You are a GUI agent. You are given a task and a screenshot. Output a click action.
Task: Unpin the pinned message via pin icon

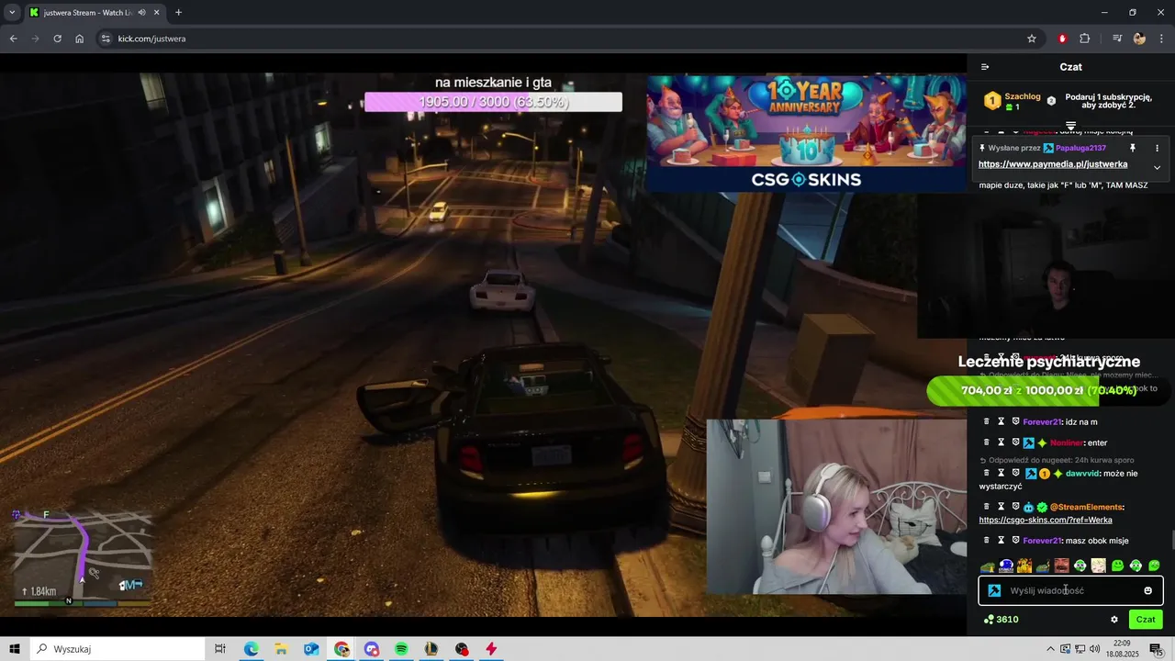[1133, 148]
